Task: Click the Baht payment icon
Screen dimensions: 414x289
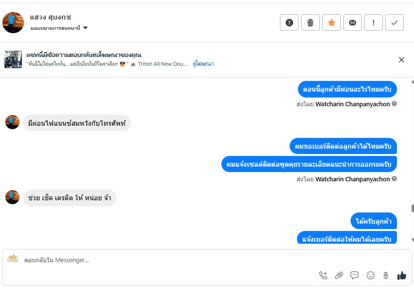Action: pos(386,275)
